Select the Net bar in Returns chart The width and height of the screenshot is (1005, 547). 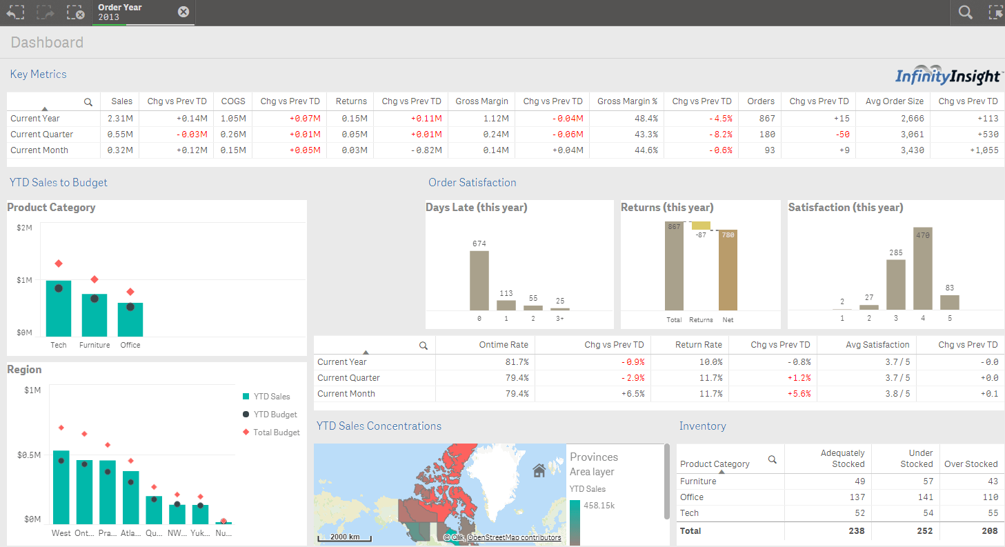click(728, 270)
